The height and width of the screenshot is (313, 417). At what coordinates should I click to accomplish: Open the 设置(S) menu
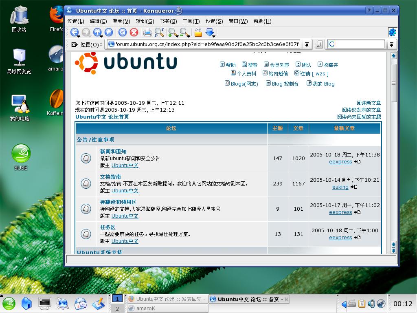214,21
